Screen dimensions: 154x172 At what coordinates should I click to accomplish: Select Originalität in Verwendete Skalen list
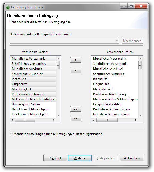coord(101,84)
